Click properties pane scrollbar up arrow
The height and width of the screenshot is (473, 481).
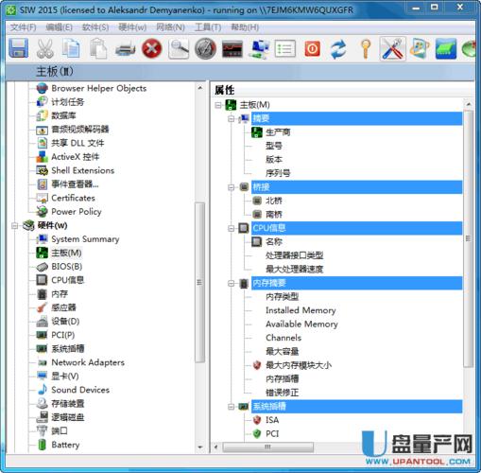pos(469,104)
